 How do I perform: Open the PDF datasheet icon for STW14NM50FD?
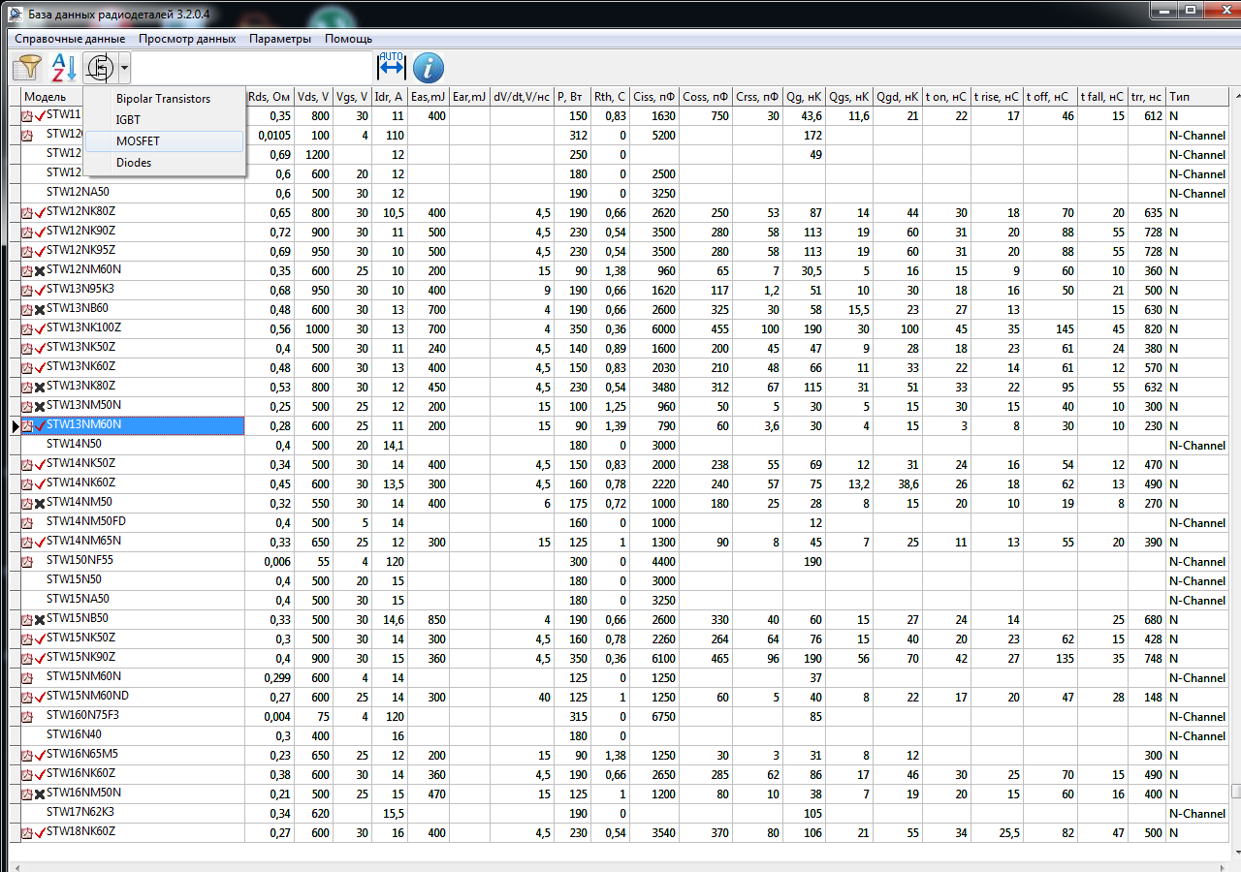(x=27, y=522)
